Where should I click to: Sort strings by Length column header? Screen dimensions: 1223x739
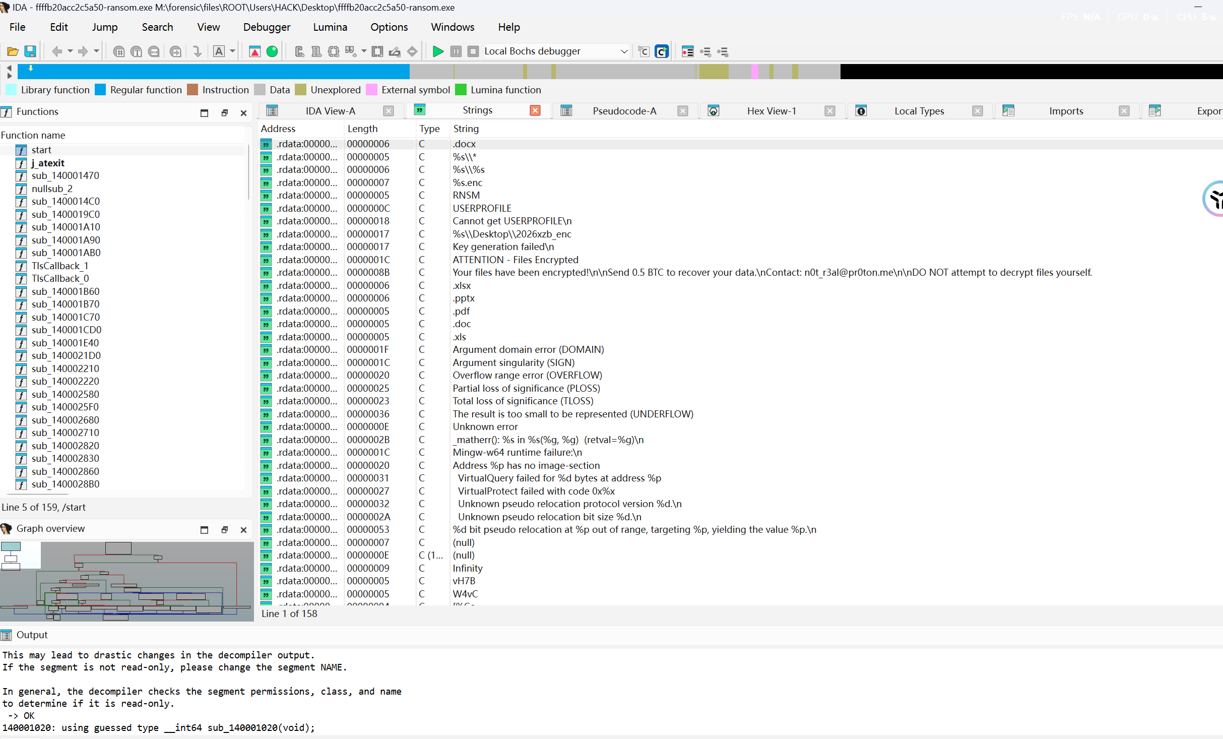click(x=380, y=129)
